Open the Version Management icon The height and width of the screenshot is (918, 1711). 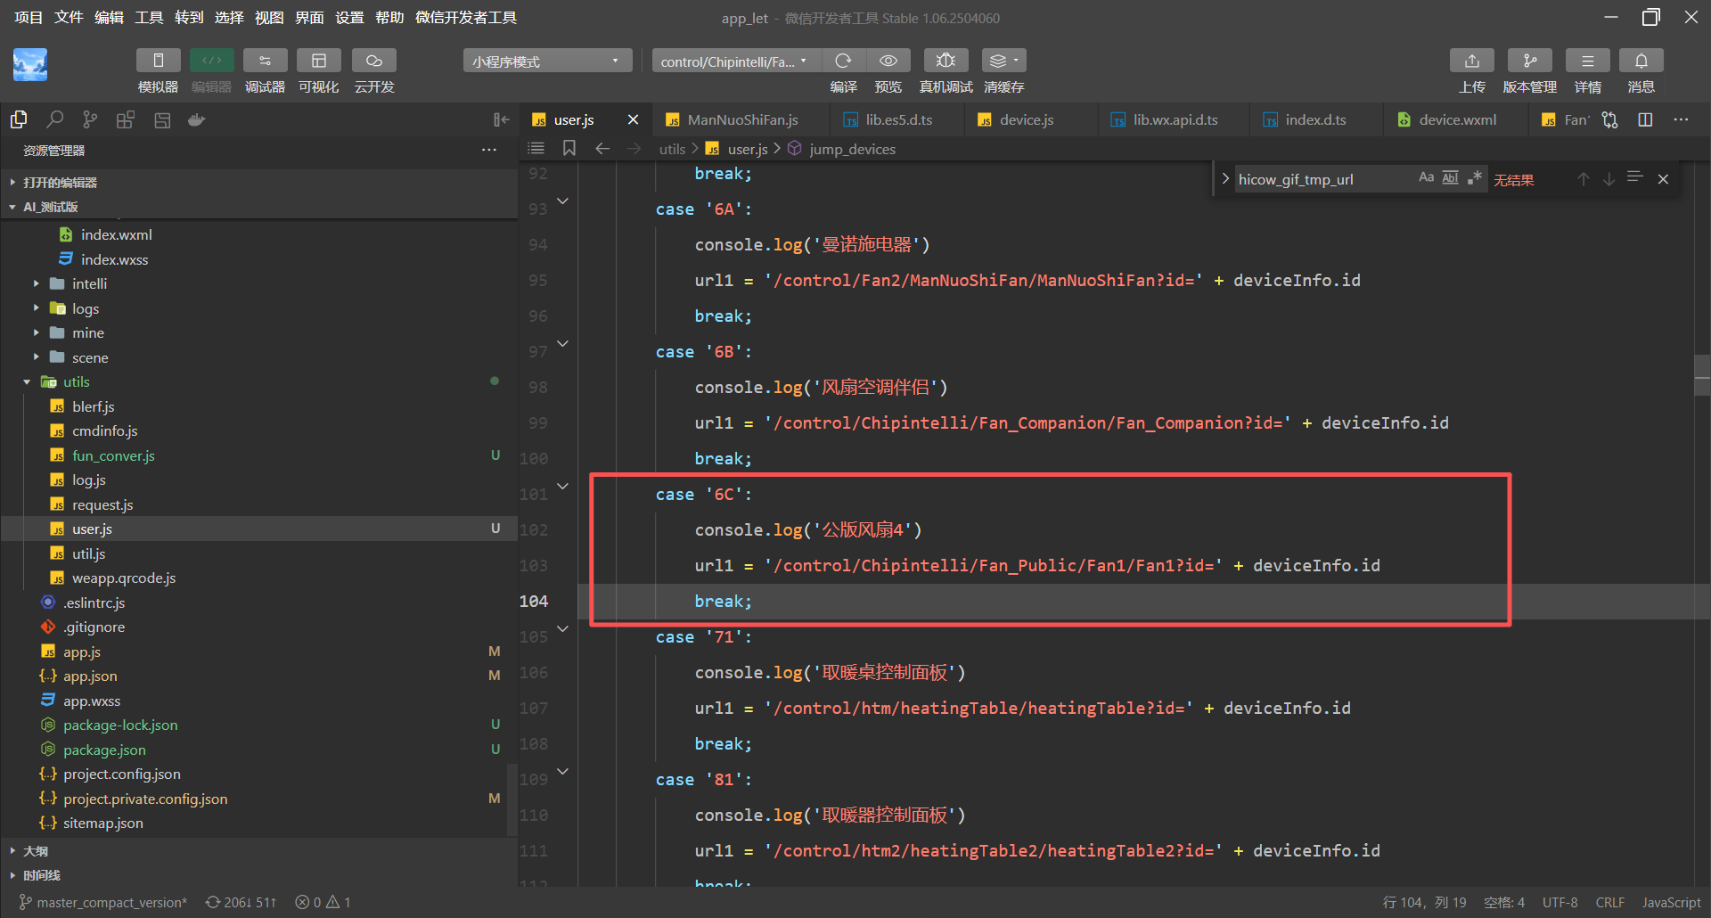click(x=1529, y=61)
